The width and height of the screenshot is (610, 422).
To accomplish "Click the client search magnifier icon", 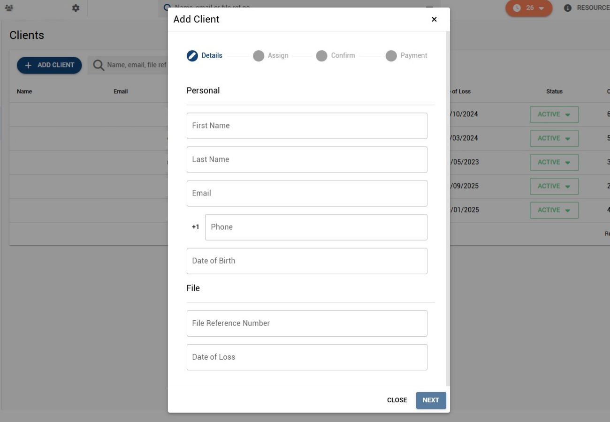I will 99,65.
